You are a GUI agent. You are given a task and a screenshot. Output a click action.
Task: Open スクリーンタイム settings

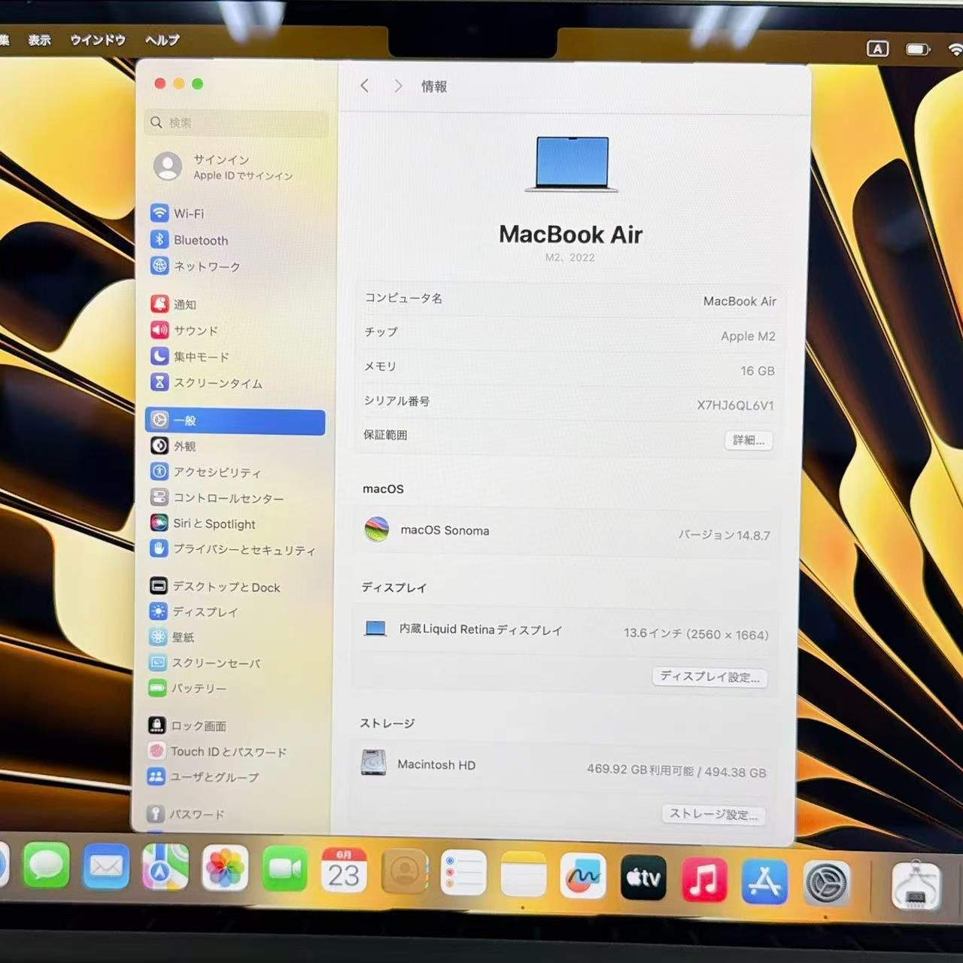(x=207, y=383)
